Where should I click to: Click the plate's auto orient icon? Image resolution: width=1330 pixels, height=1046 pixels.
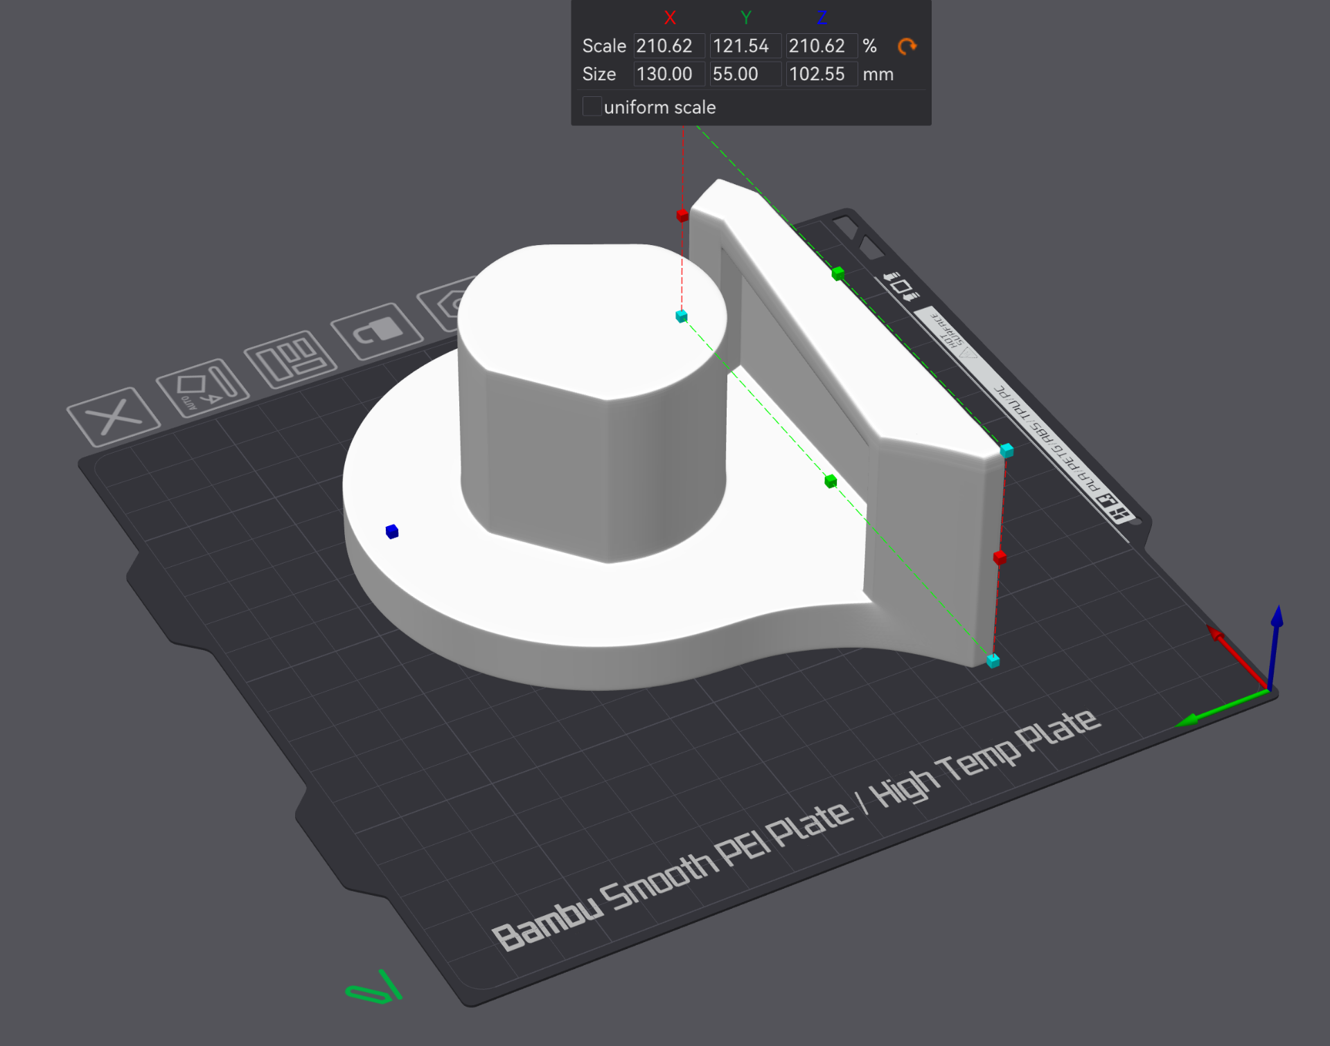point(202,388)
